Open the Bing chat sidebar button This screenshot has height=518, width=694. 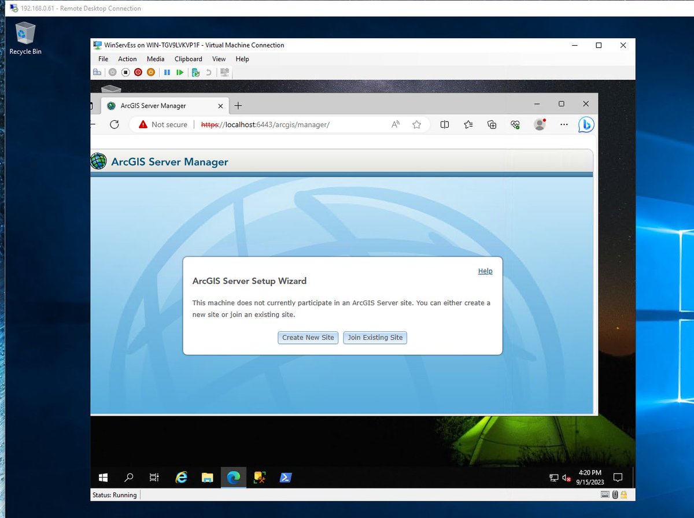(586, 124)
